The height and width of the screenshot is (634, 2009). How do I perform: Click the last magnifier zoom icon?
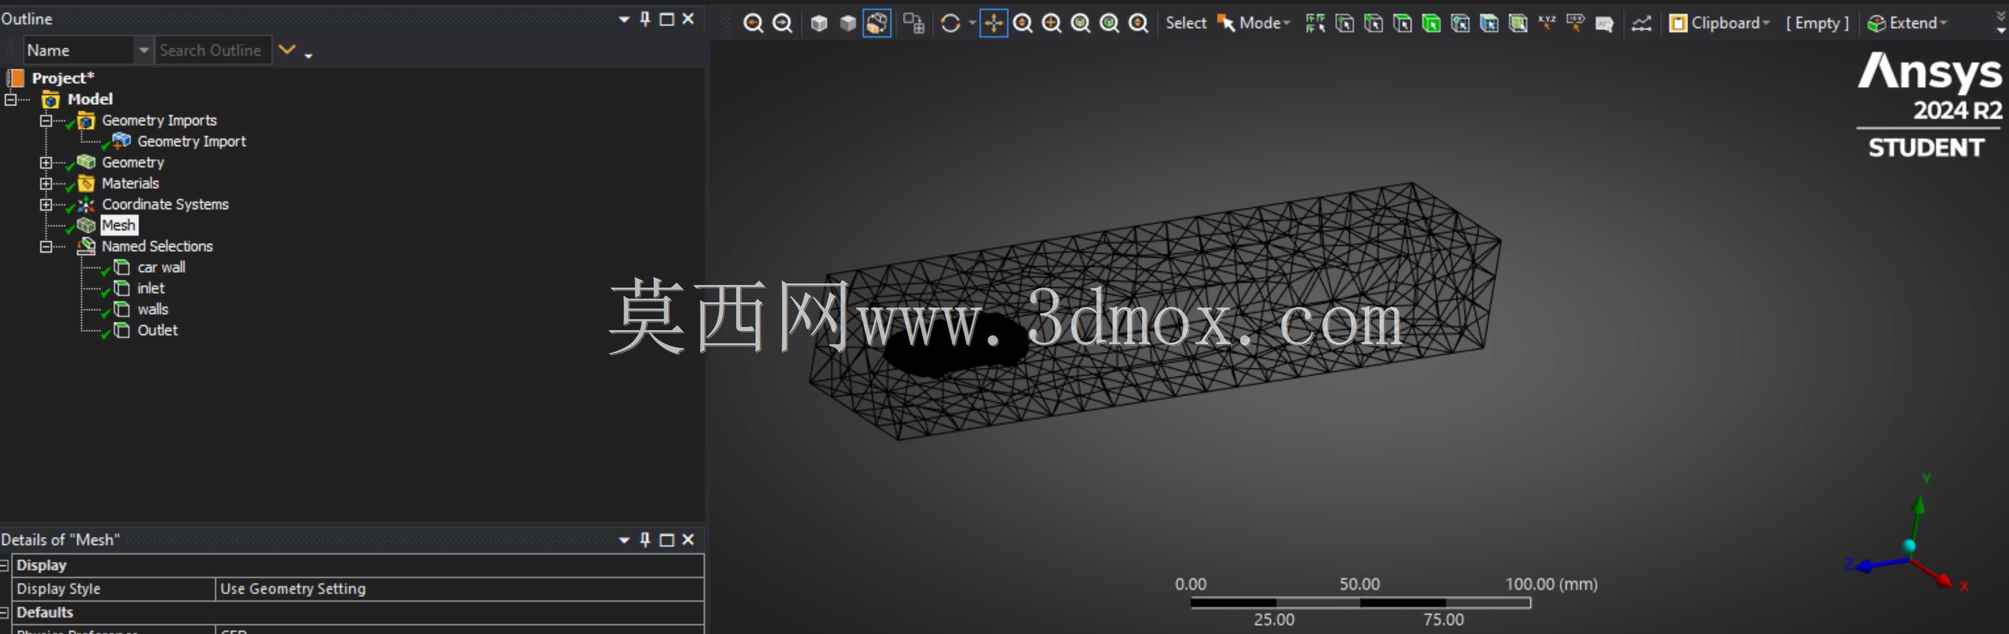(x=1139, y=24)
